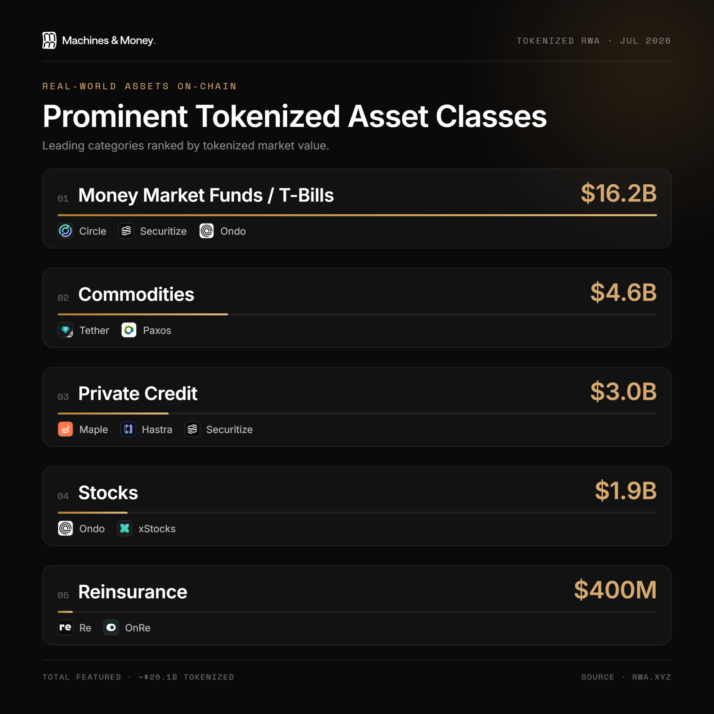Click the Hastra logo icon
This screenshot has height=714, width=714.
point(128,429)
